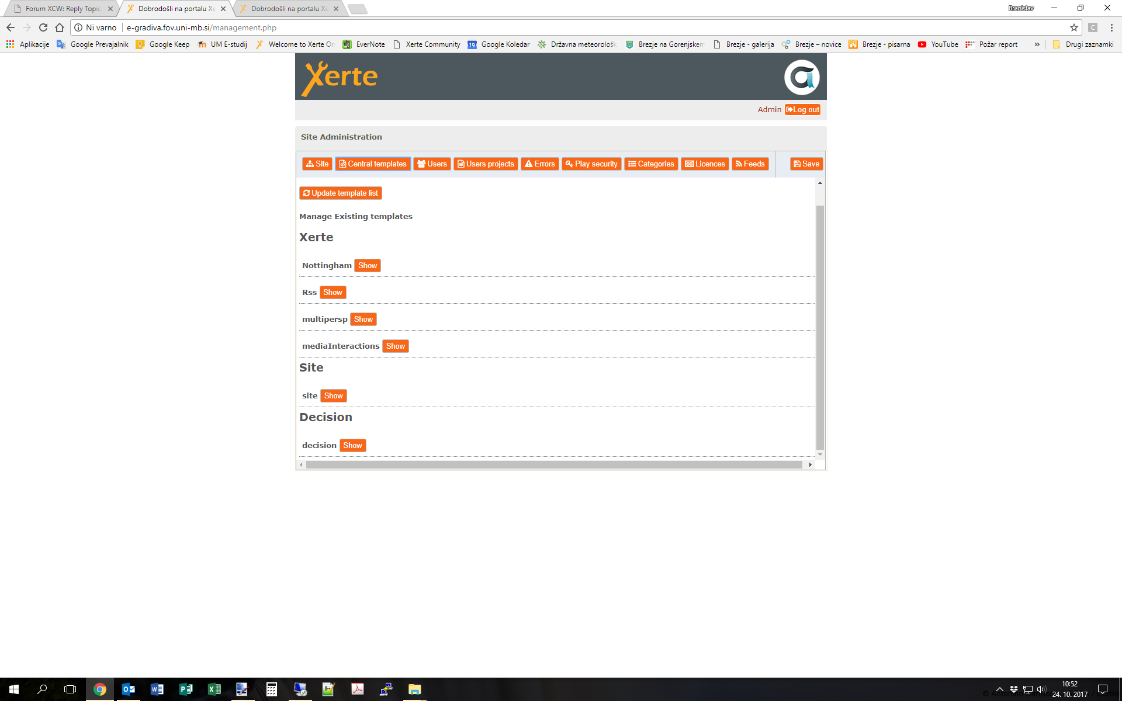Open Google Keep bookmark
Image resolution: width=1122 pixels, height=701 pixels.
pyautogui.click(x=162, y=44)
